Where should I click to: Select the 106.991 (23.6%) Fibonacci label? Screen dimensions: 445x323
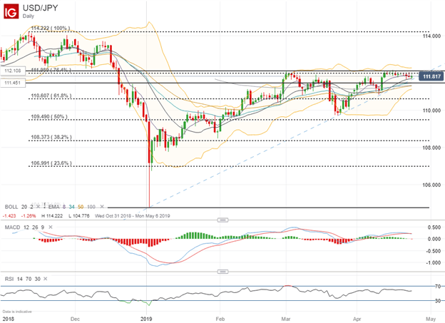(x=51, y=163)
